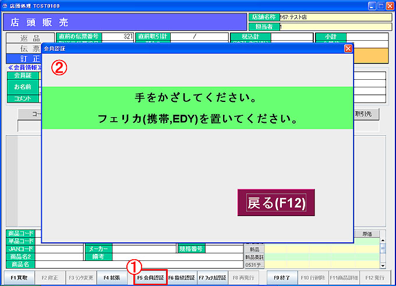The height and width of the screenshot is (286, 396).
Task: Click the 規格番号 input field
Action: [224, 249]
